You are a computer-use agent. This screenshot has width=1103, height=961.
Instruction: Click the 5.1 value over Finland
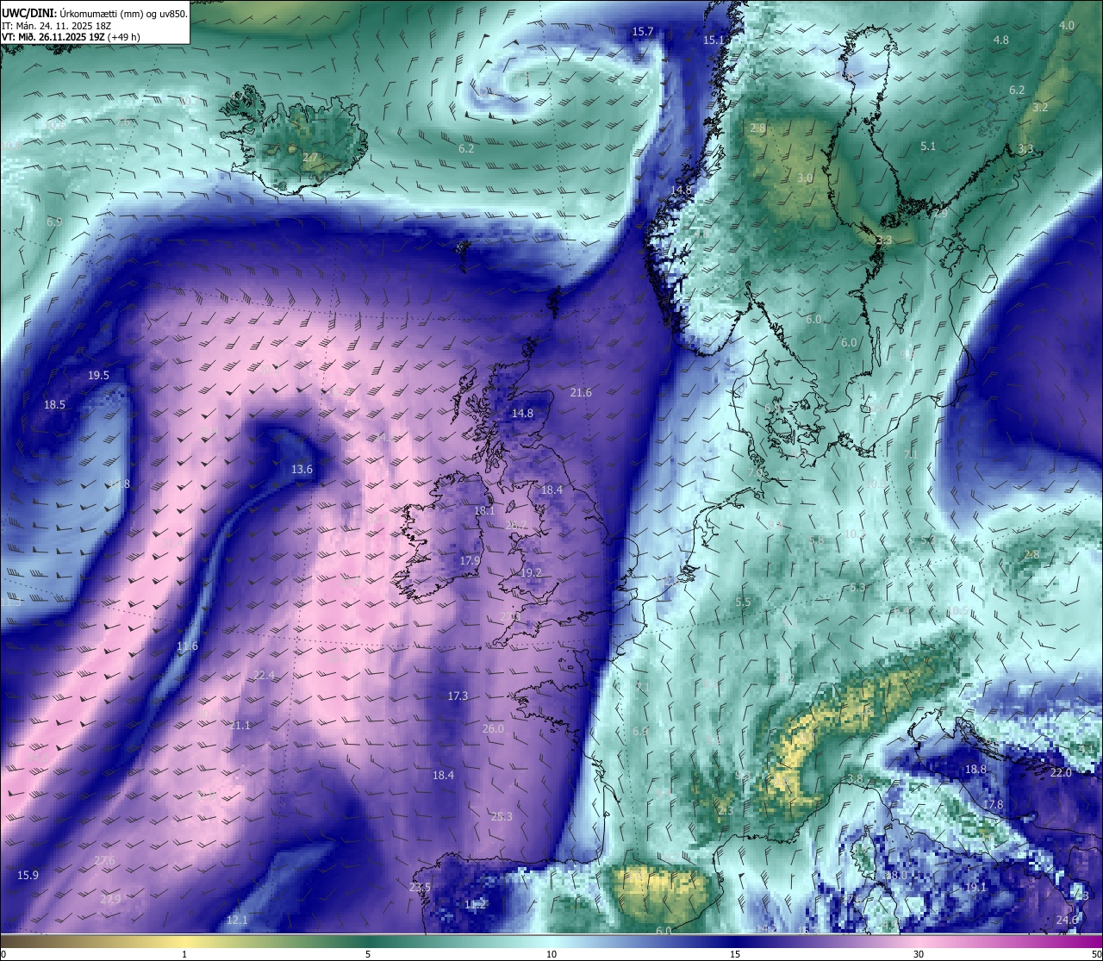click(928, 147)
